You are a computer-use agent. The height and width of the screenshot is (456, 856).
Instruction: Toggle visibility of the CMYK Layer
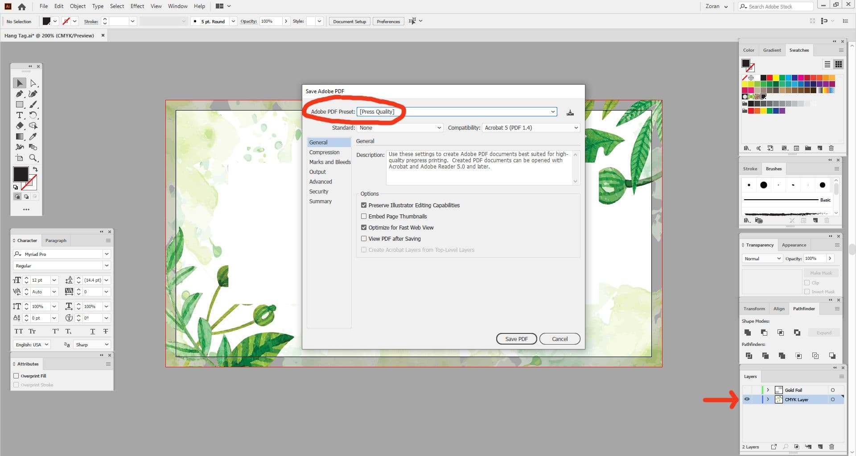[747, 399]
